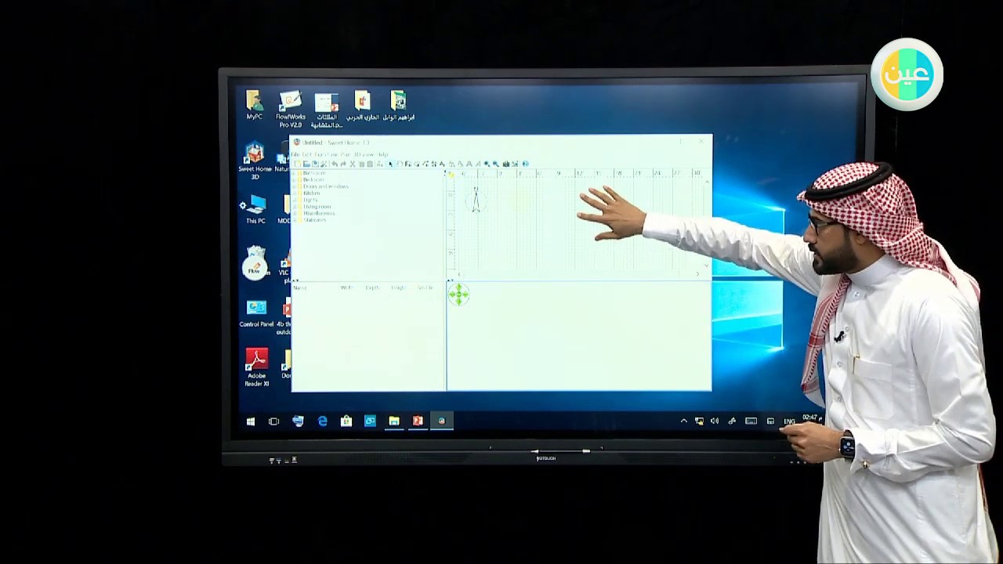
Task: Click the Add furniture to home icon
Action: tap(380, 164)
